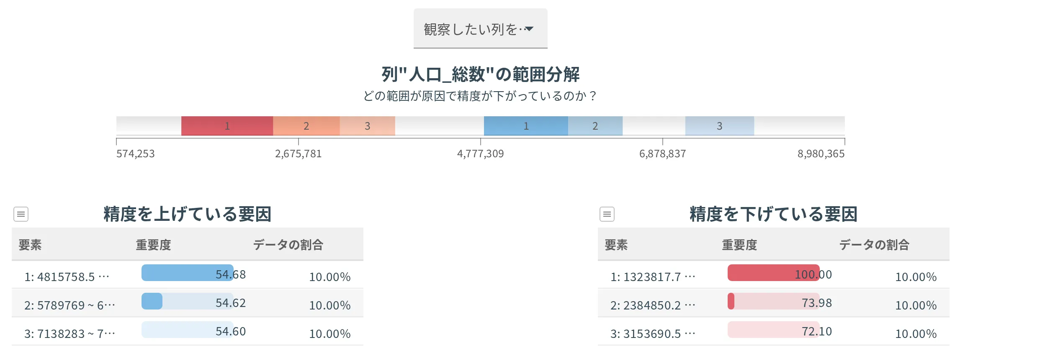Click the 精度を上げている要因 heading
Screen dimensions: 1045x353
coord(188,214)
